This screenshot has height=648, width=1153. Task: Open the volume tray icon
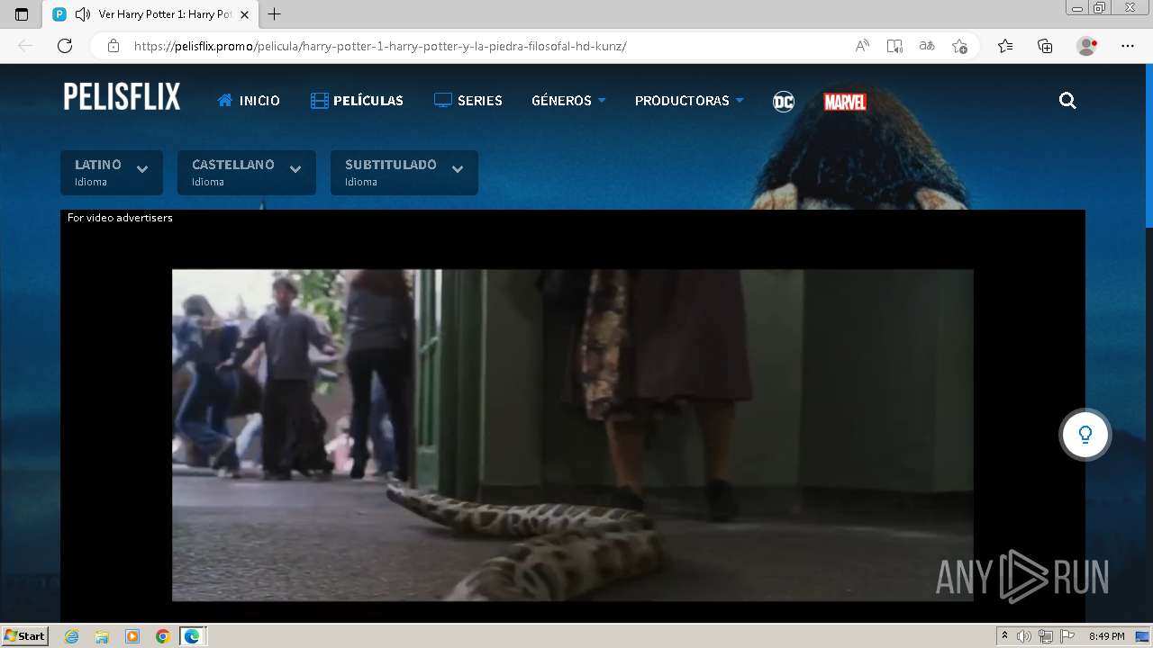pos(1024,636)
